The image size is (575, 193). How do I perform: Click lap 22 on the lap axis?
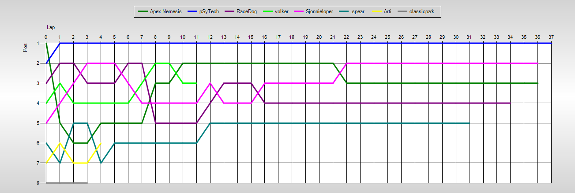pyautogui.click(x=346, y=37)
